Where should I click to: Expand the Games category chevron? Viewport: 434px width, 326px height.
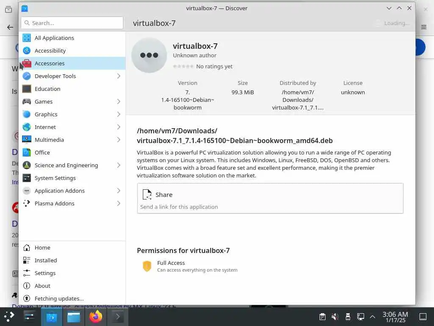tap(119, 101)
